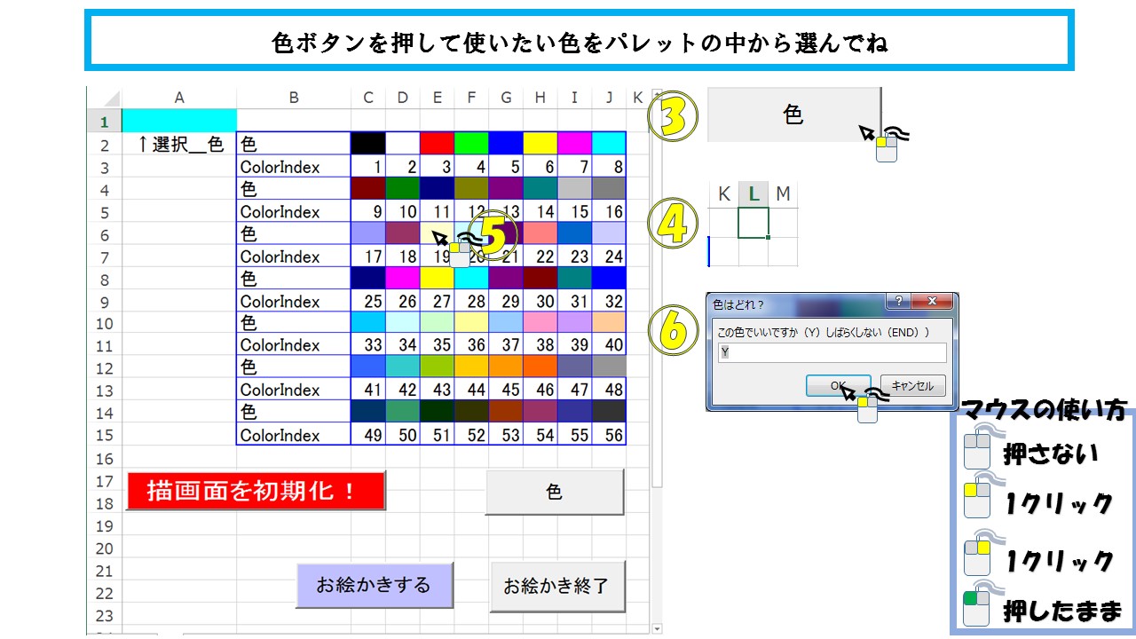Pick the cyan swatch above ColorIndex 8
The height and width of the screenshot is (639, 1136).
tap(609, 143)
